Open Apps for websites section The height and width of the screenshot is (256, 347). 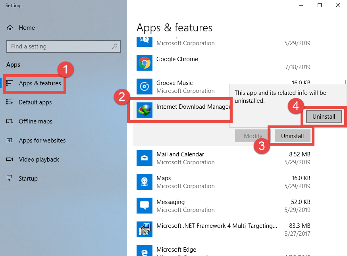pos(42,141)
